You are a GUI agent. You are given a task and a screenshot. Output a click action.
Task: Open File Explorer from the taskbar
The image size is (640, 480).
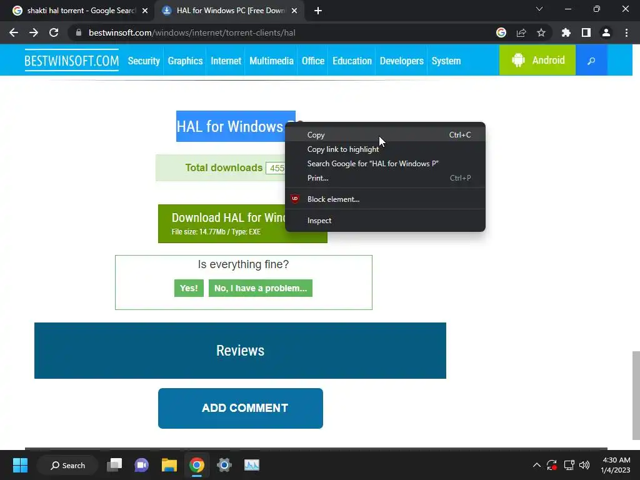[x=169, y=465]
